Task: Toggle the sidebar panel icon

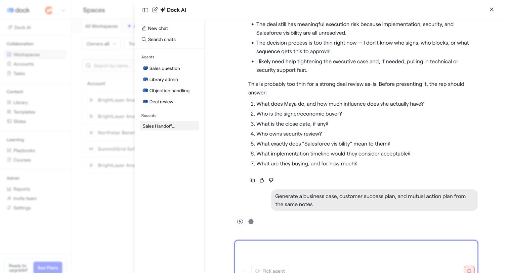Action: click(145, 10)
